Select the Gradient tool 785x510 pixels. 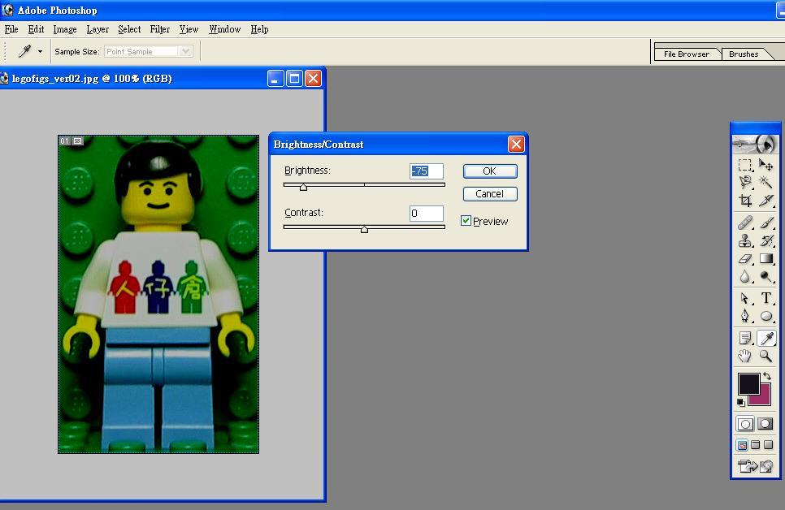[765, 259]
